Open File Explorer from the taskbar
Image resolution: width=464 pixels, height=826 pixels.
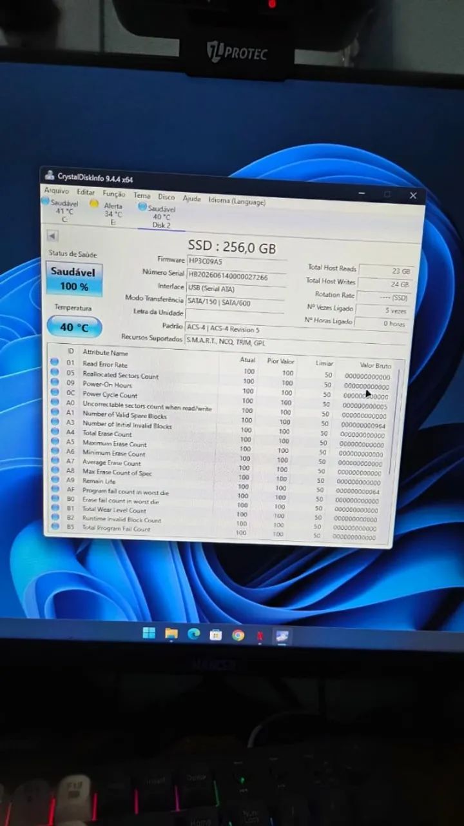[171, 634]
